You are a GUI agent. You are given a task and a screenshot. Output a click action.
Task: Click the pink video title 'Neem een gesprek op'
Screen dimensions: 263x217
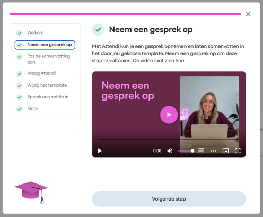128,90
